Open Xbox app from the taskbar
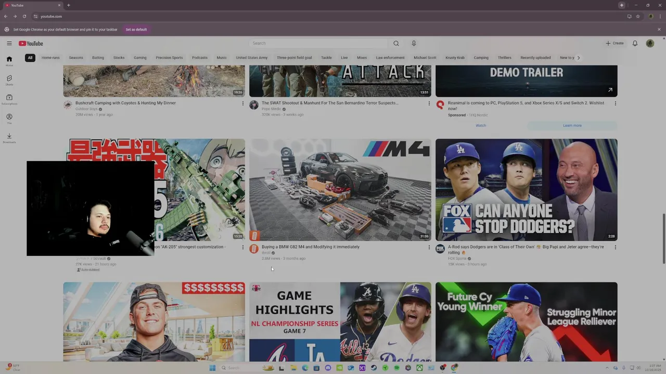666x374 pixels. tap(419, 368)
